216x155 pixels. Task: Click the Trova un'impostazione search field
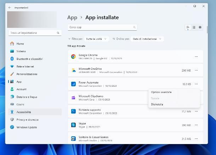(35, 33)
